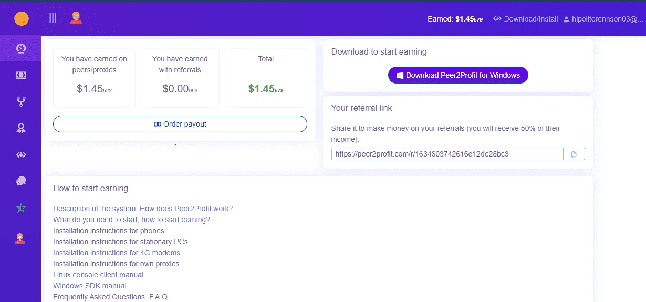Screen dimensions: 646x302
Task: Toggle the sidebar menu bars icon
Action: pos(53,18)
